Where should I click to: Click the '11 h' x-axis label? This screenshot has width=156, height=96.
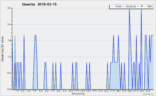pos(77,91)
